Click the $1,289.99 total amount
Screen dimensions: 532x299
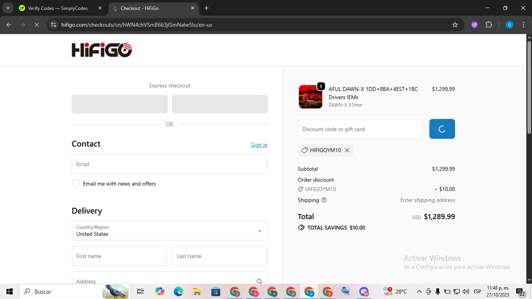439,217
